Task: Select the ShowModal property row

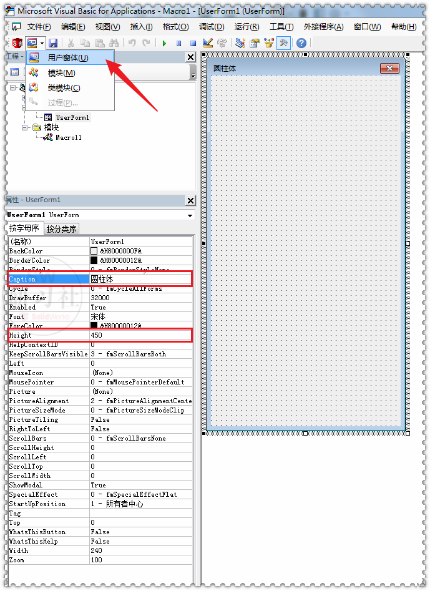Action: (x=100, y=485)
